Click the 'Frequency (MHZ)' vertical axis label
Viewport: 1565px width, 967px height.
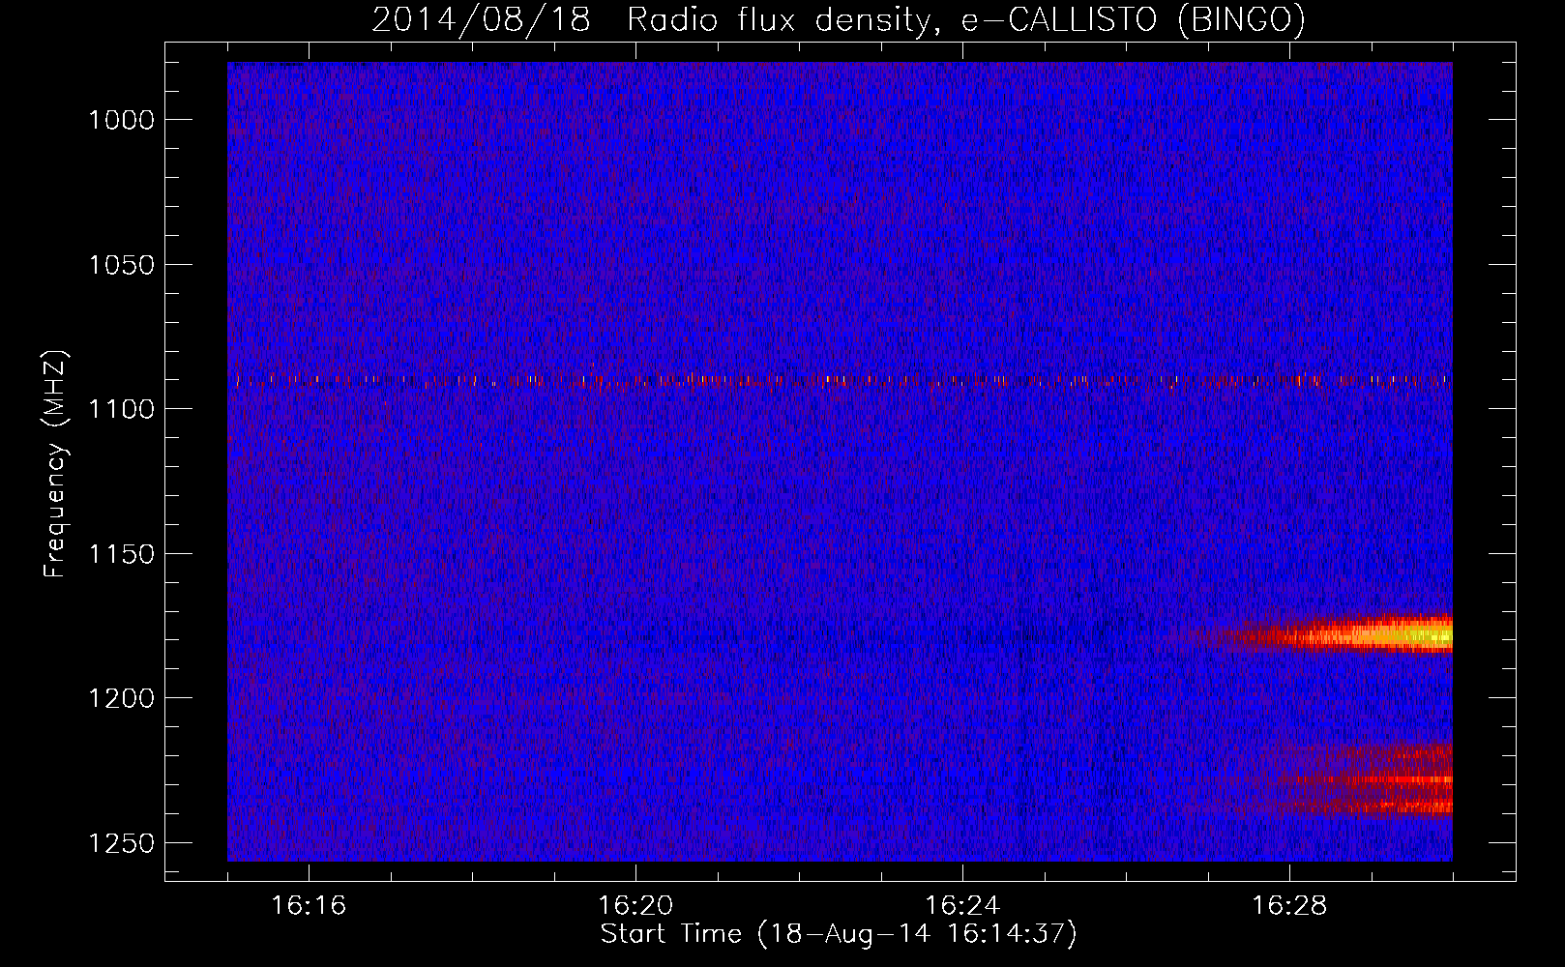coord(56,464)
